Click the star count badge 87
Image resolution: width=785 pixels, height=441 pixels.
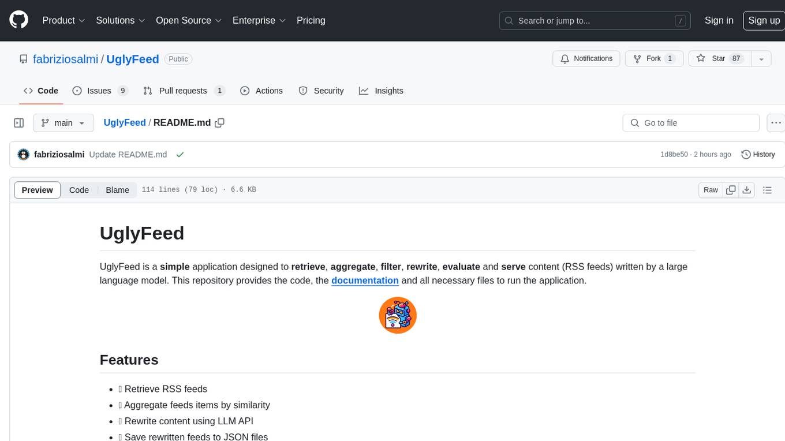(736, 58)
